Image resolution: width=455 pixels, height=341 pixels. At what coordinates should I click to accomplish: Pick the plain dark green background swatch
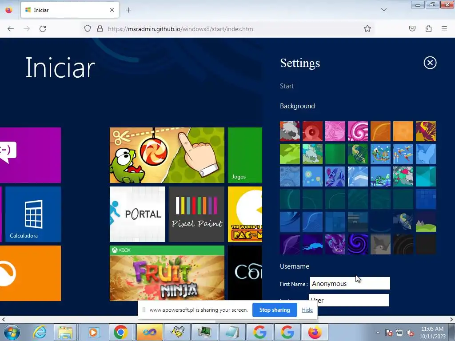pos(335,154)
